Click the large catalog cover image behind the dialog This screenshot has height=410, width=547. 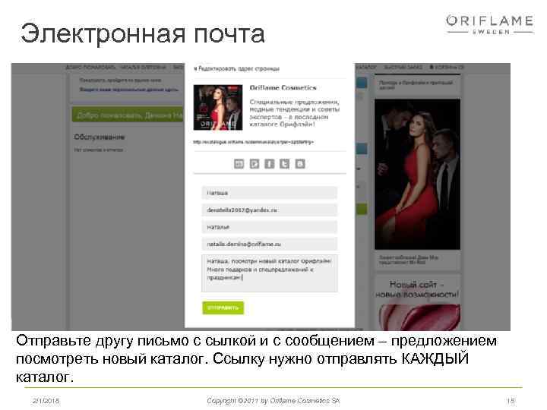[417, 174]
